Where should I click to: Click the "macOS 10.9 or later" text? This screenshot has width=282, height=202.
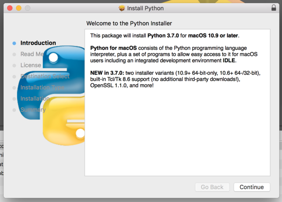coord(213,36)
